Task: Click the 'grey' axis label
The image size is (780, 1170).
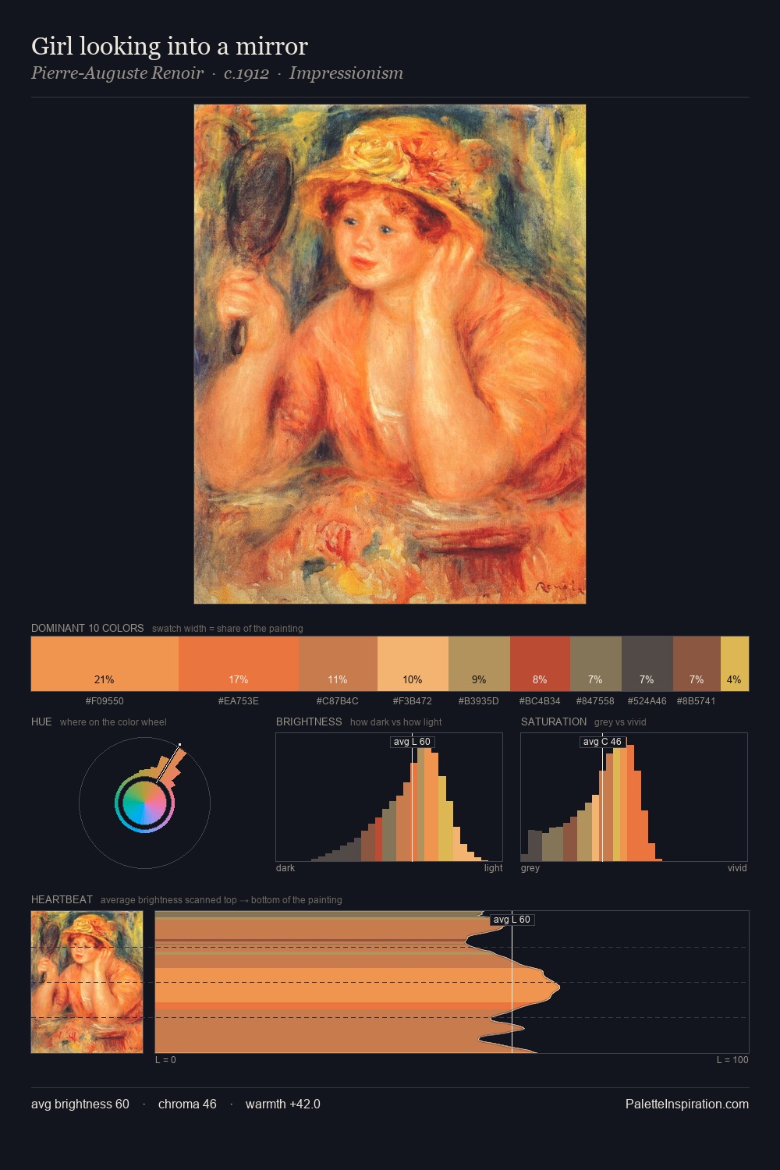Action: pos(530,868)
